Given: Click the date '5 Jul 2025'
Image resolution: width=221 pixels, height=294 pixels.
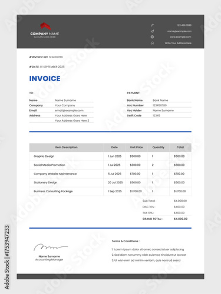Looking at the screenshot, I should [x=114, y=173].
